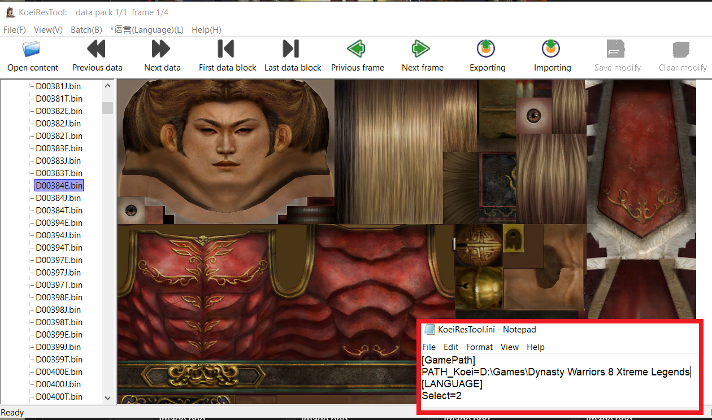The width and height of the screenshot is (712, 420).
Task: Click file list scrollbar down arrow
Action: click(107, 398)
